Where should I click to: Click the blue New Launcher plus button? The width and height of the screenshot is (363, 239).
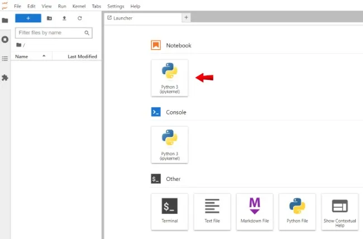[x=28, y=18]
